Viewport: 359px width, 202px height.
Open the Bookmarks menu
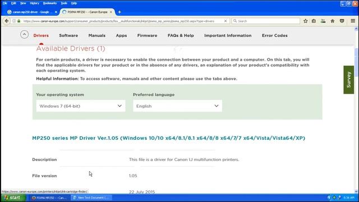(x=50, y=3)
